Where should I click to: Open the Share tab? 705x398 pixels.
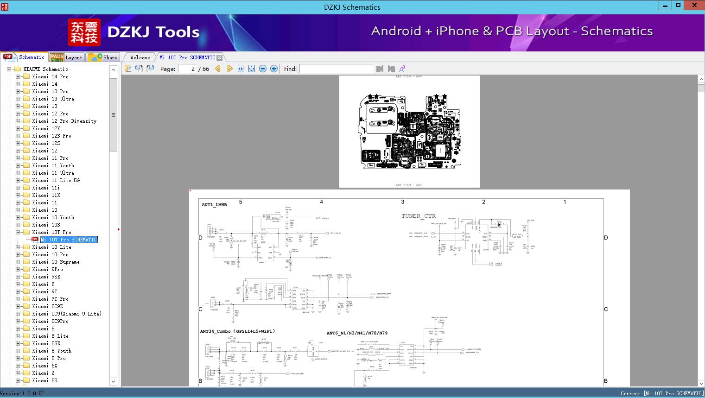[104, 57]
